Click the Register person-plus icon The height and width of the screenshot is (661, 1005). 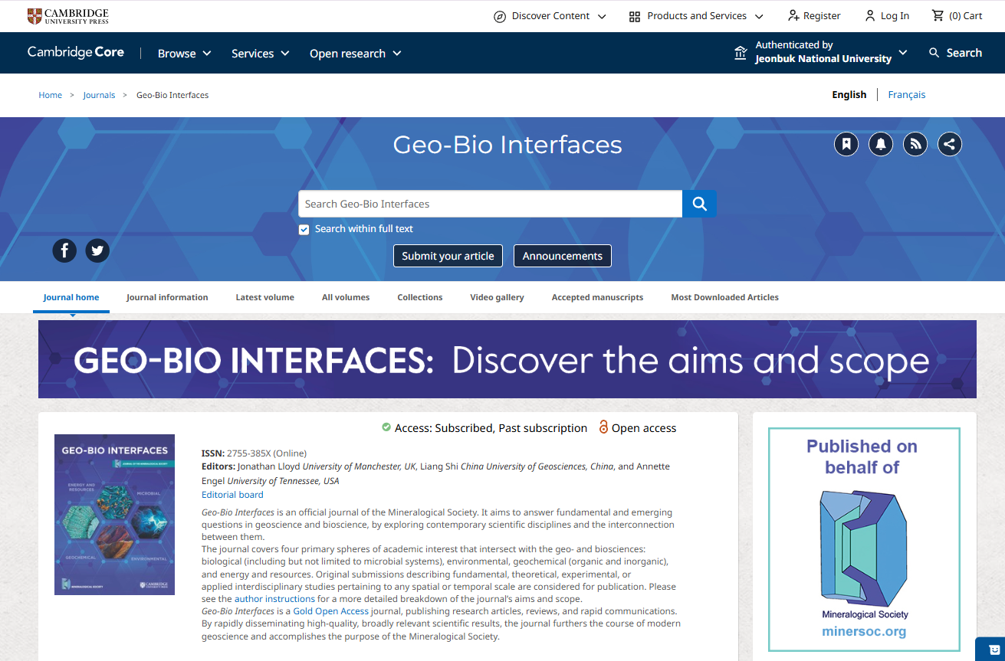(x=793, y=16)
